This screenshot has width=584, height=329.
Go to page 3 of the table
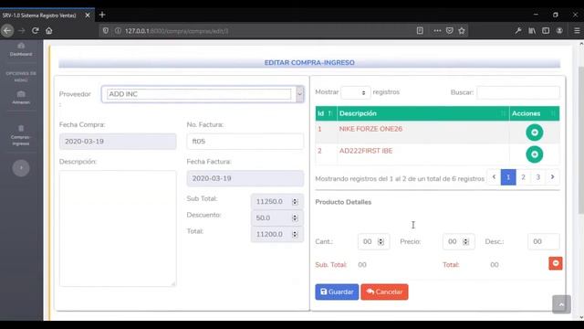537,177
